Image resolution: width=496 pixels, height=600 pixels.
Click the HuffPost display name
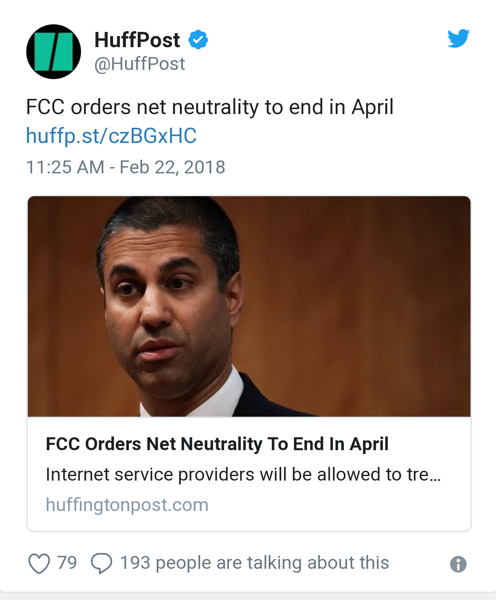pyautogui.click(x=137, y=40)
